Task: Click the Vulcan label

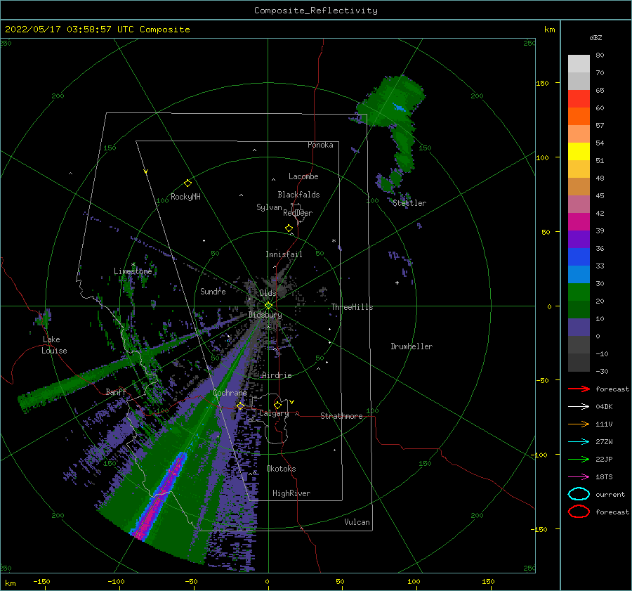Action: (x=357, y=522)
